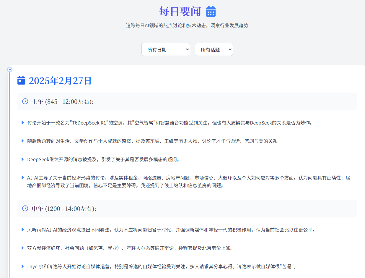Click the arrow bullet before 双方就经济好坏 item
The height and width of the screenshot is (278, 365).
(x=23, y=248)
